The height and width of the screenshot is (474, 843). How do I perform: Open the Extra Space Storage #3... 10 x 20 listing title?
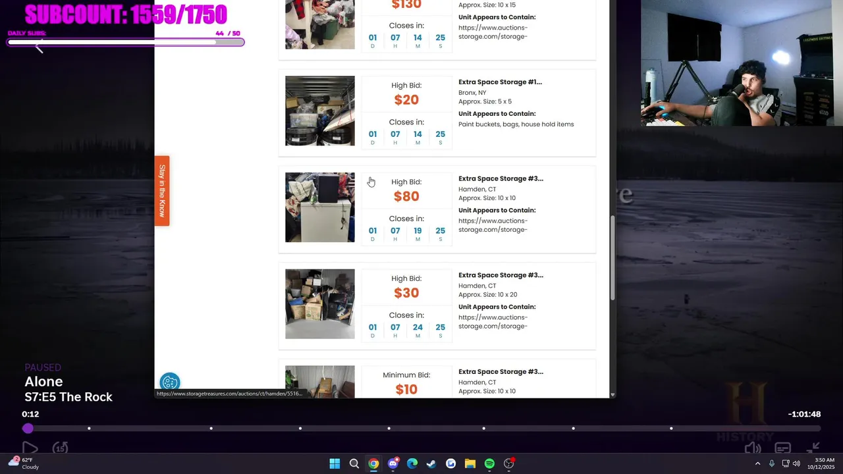pos(501,275)
